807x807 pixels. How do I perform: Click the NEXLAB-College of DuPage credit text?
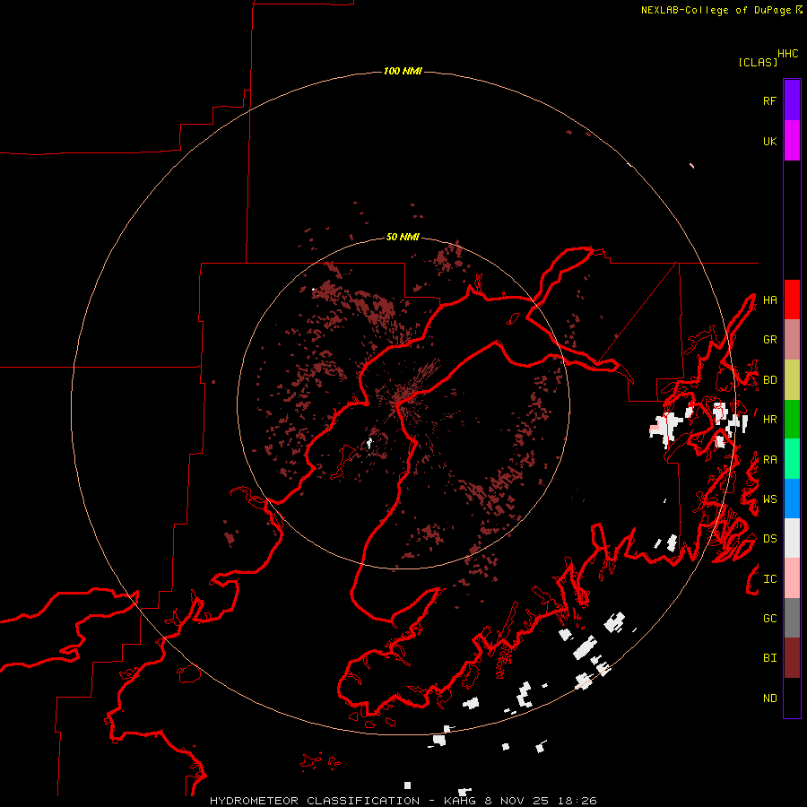pyautogui.click(x=716, y=10)
